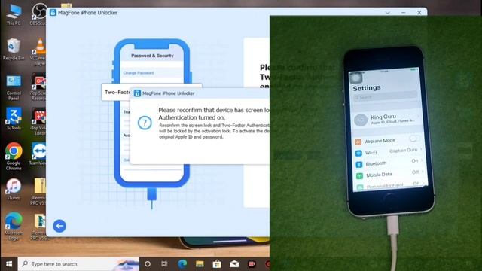Launch VLC media player shortcut
This screenshot has height=271, width=482.
[38, 51]
